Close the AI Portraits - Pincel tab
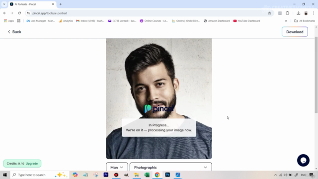This screenshot has height=179, width=318. point(53,4)
